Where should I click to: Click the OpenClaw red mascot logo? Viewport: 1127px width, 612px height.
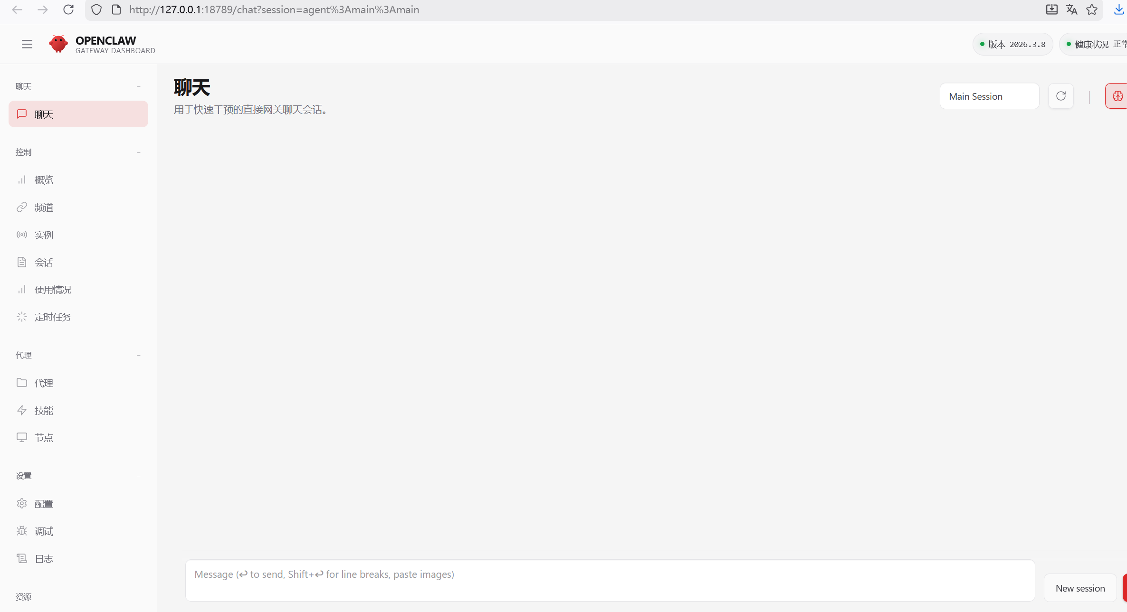point(58,44)
